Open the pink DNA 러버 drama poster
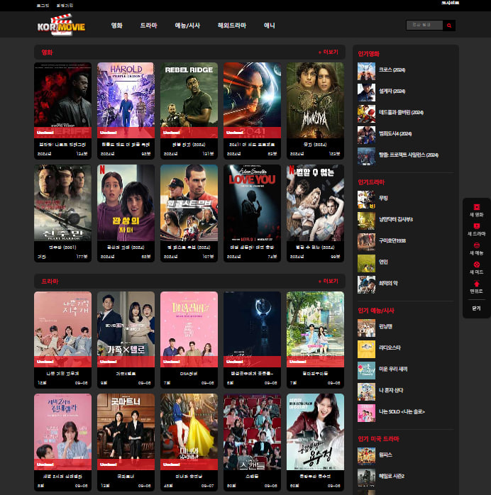The width and height of the screenshot is (491, 495). [189, 329]
